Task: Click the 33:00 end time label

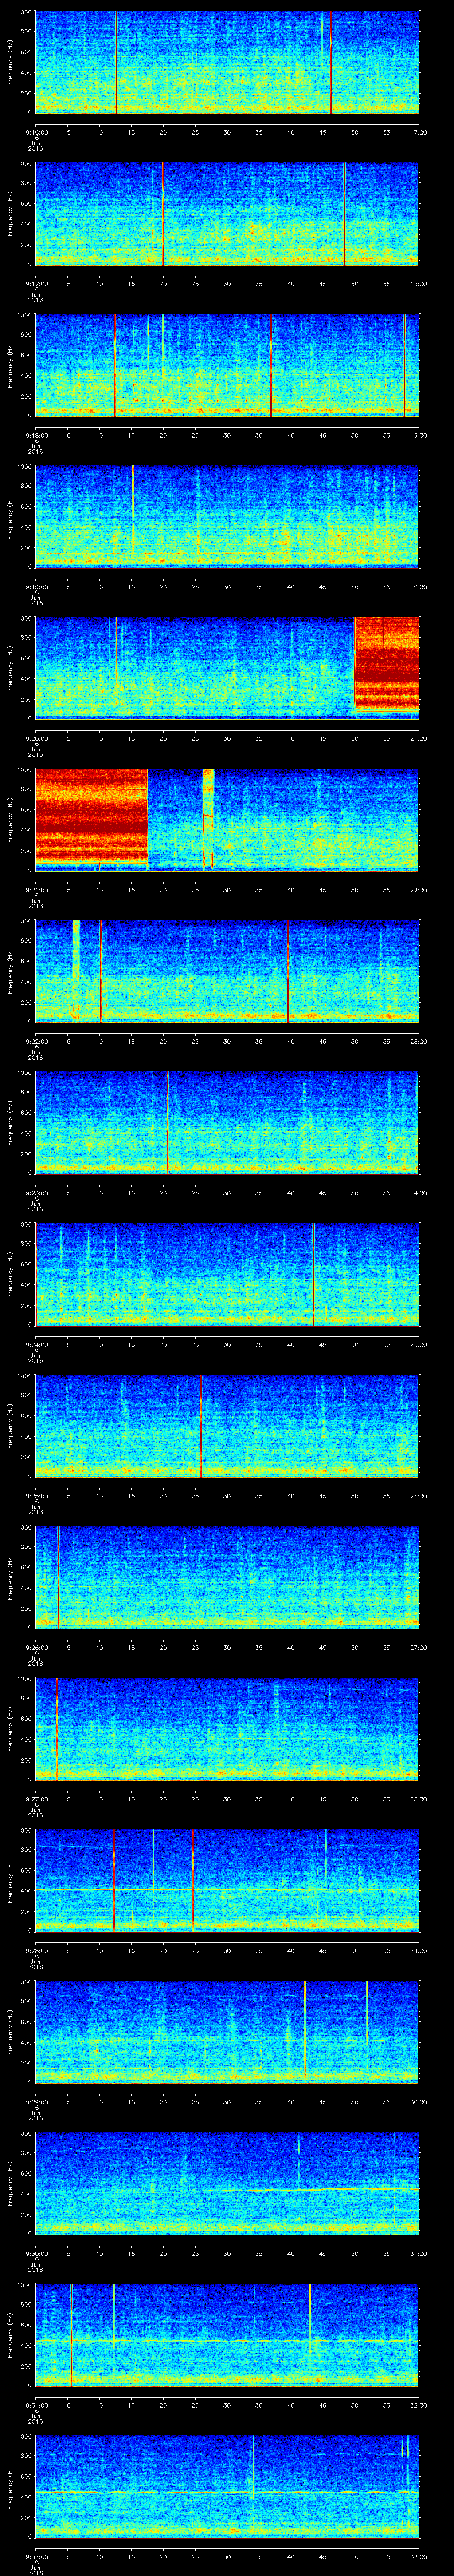Action: (x=418, y=2556)
